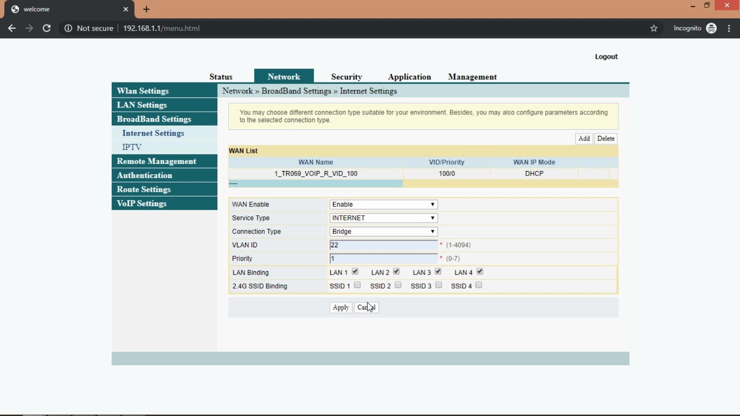The width and height of the screenshot is (740, 416).
Task: View the Not secure site info icon
Action: pyautogui.click(x=68, y=28)
